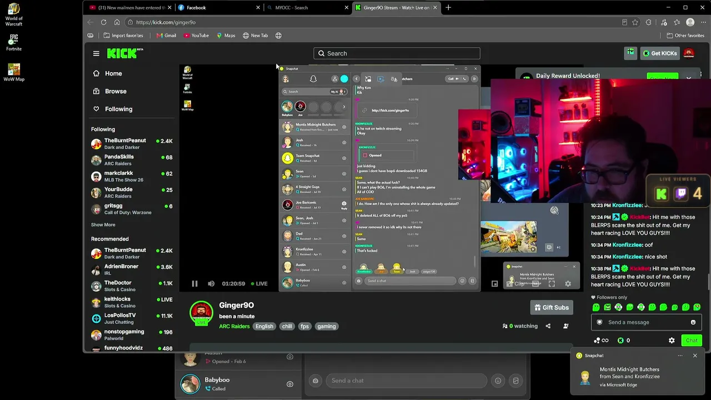This screenshot has height=400, width=711.
Task: Click the user icon right of share
Action: pyautogui.click(x=565, y=326)
